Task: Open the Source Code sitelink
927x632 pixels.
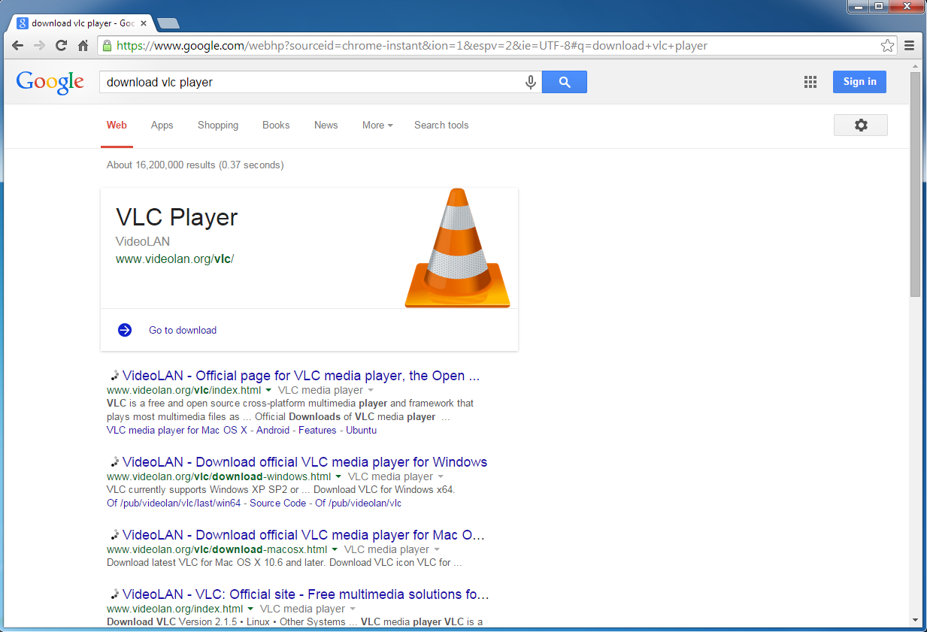Action: tap(278, 503)
